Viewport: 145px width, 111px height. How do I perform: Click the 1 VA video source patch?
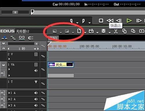[3, 65]
